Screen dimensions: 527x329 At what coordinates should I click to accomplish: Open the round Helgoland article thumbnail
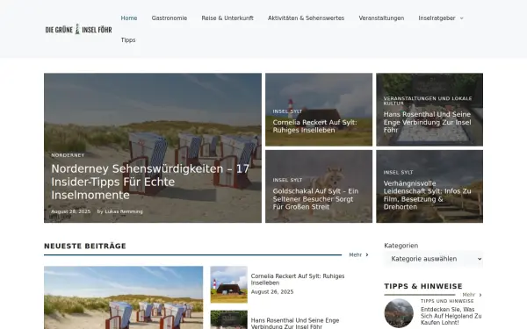(399, 313)
